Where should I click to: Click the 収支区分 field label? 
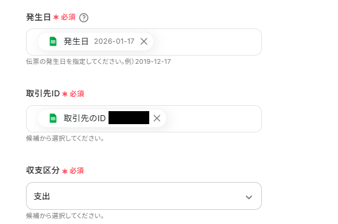43,170
